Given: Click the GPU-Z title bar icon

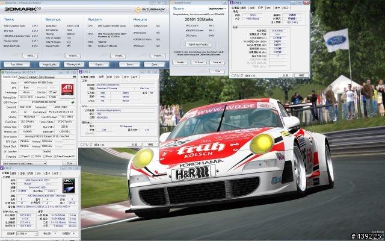Looking at the screenshot, I should click(2, 72).
